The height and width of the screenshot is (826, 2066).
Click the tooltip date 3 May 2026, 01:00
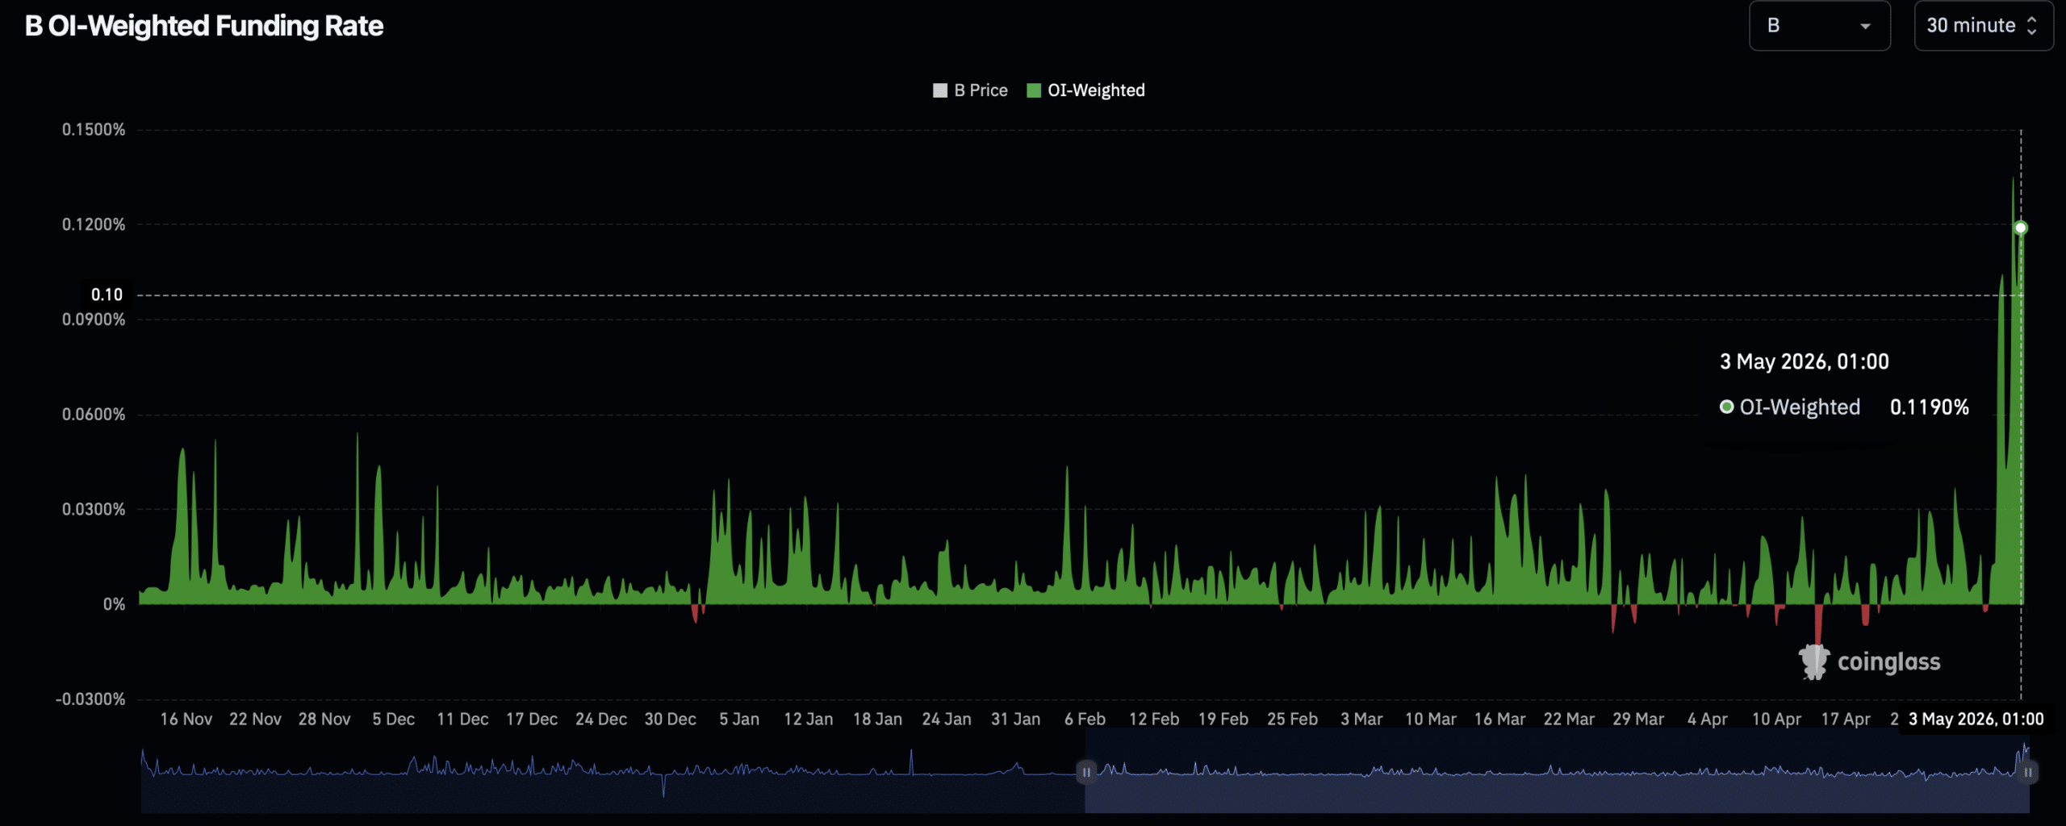[x=1805, y=361]
